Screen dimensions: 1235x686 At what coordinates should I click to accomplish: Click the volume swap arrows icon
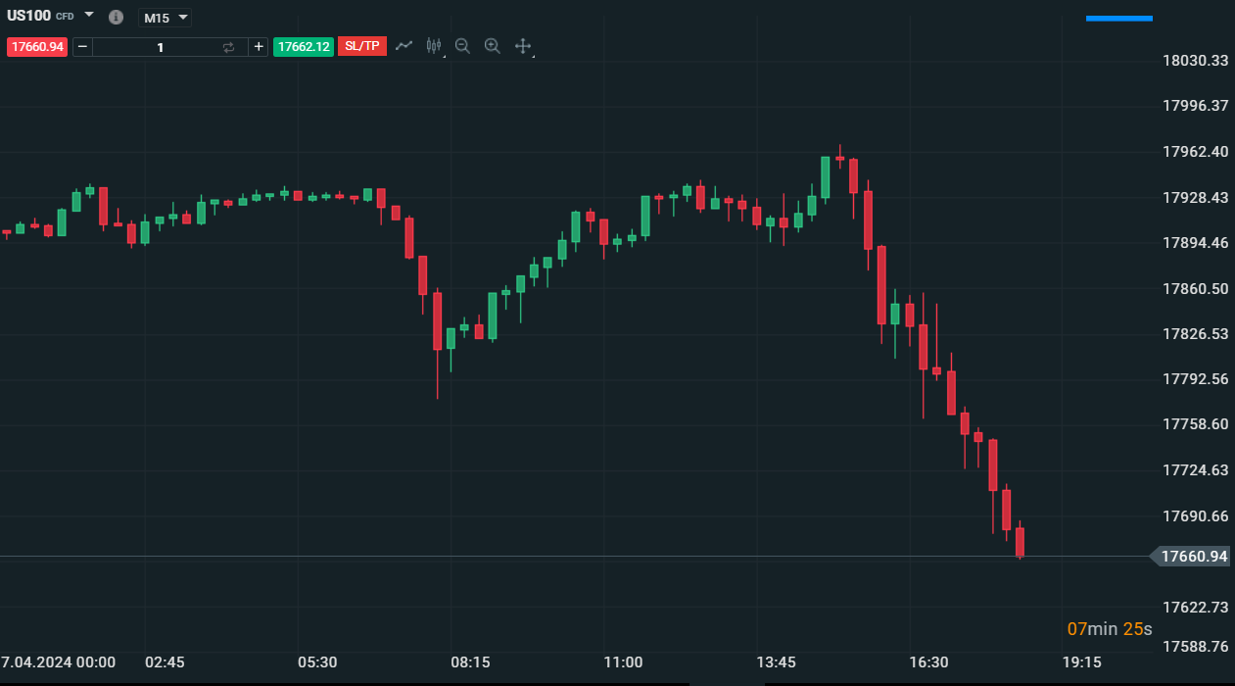[x=229, y=47]
